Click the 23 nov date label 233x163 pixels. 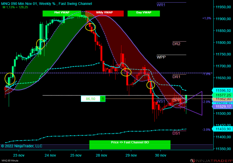coord(19,155)
